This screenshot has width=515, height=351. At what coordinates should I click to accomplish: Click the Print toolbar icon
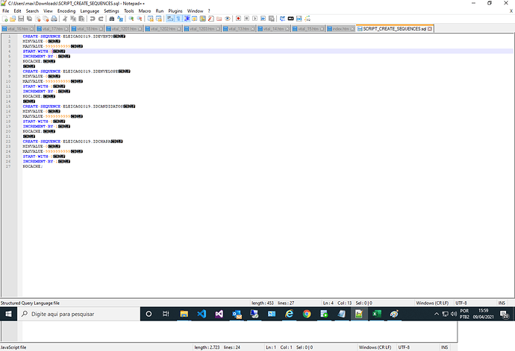click(54, 19)
